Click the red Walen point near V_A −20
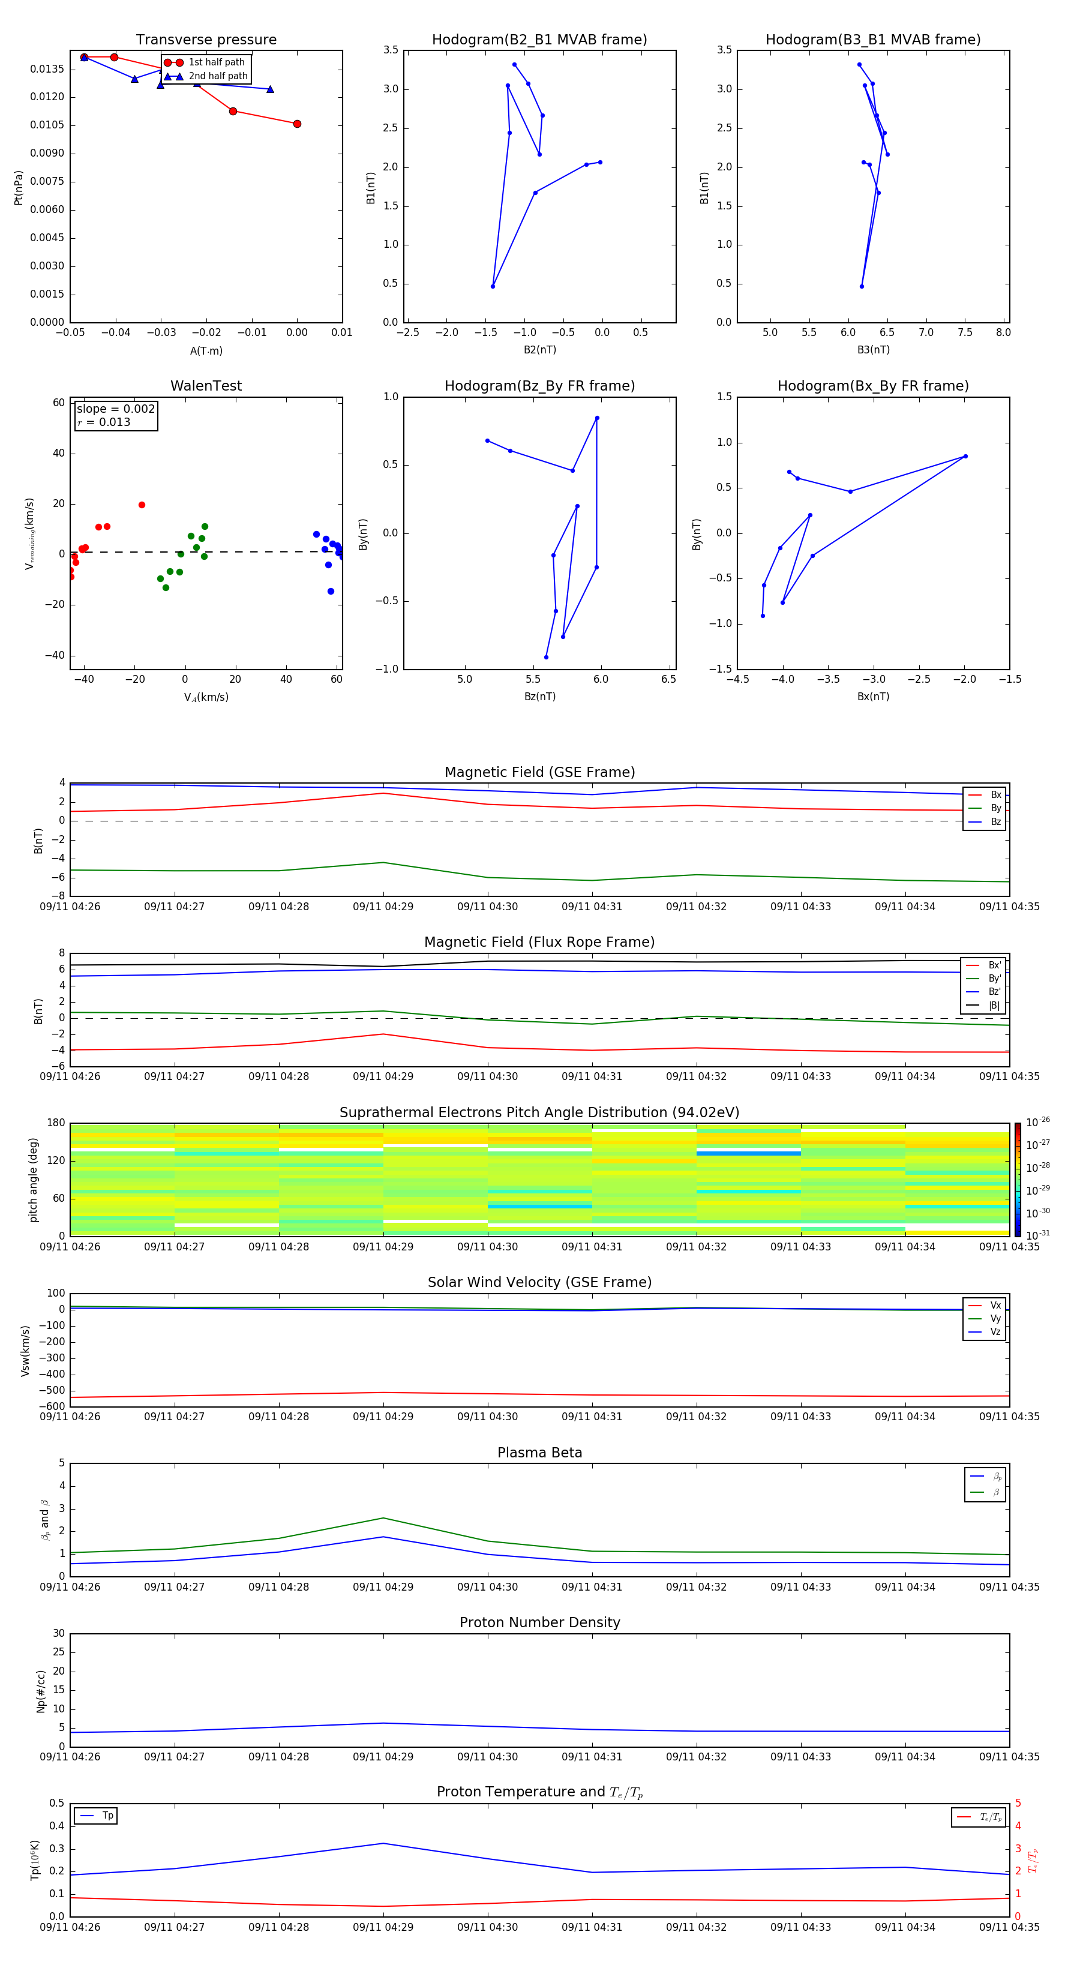The image size is (1080, 1980). (x=142, y=505)
